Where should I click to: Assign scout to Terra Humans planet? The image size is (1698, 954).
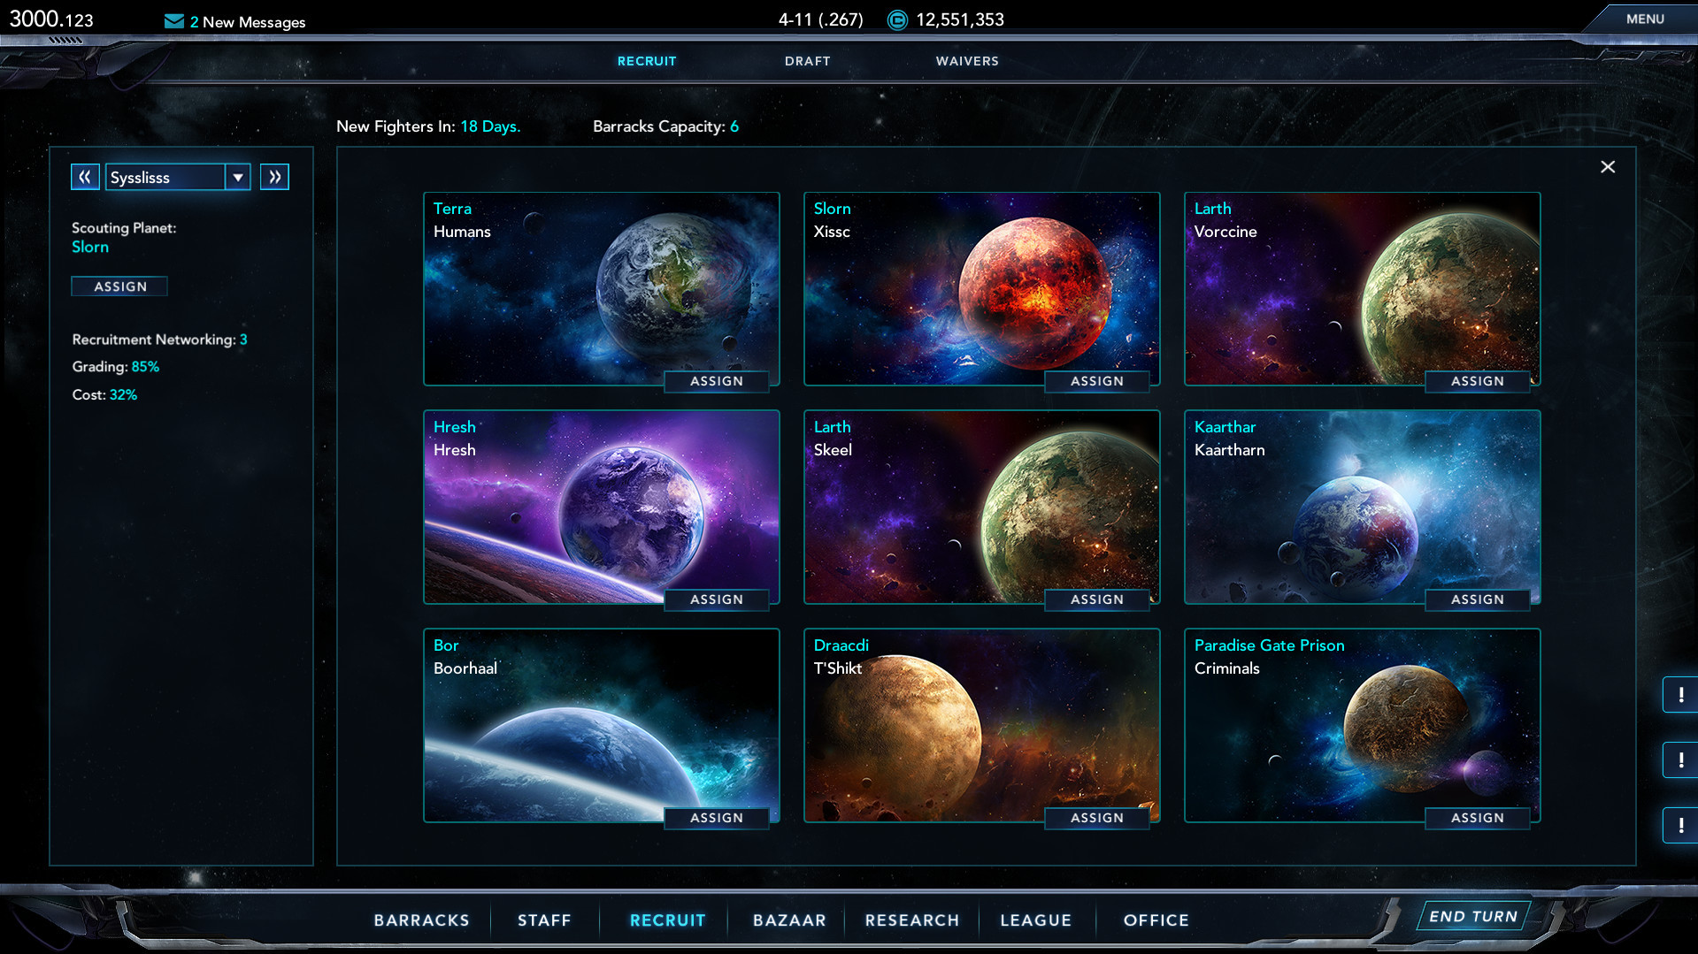pos(716,381)
